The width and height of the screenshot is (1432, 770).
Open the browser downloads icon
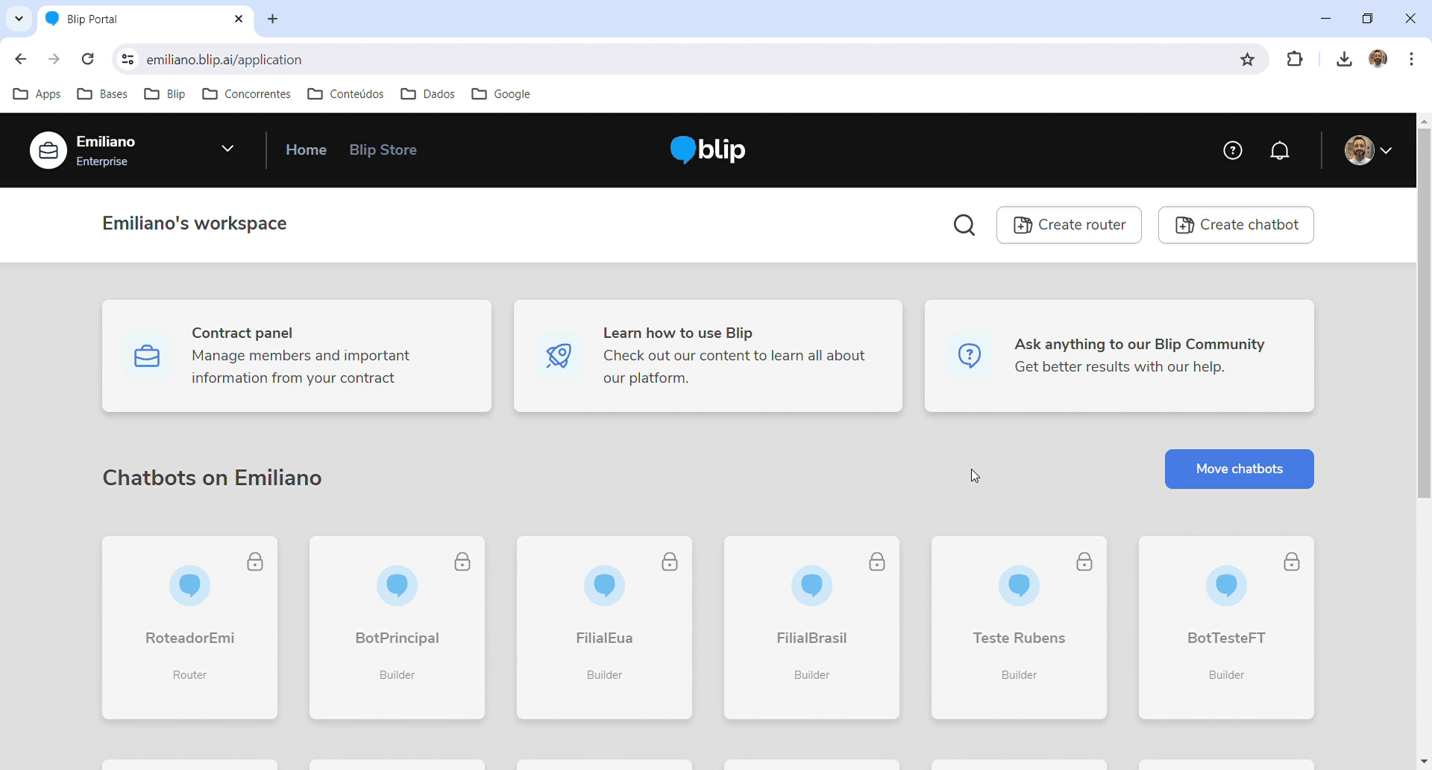pos(1344,59)
